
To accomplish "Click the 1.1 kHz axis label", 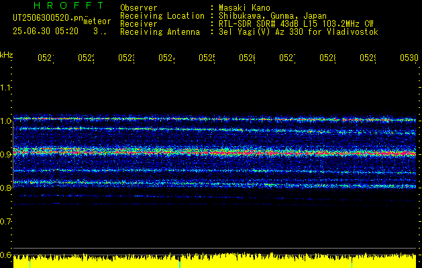I will click(5, 87).
